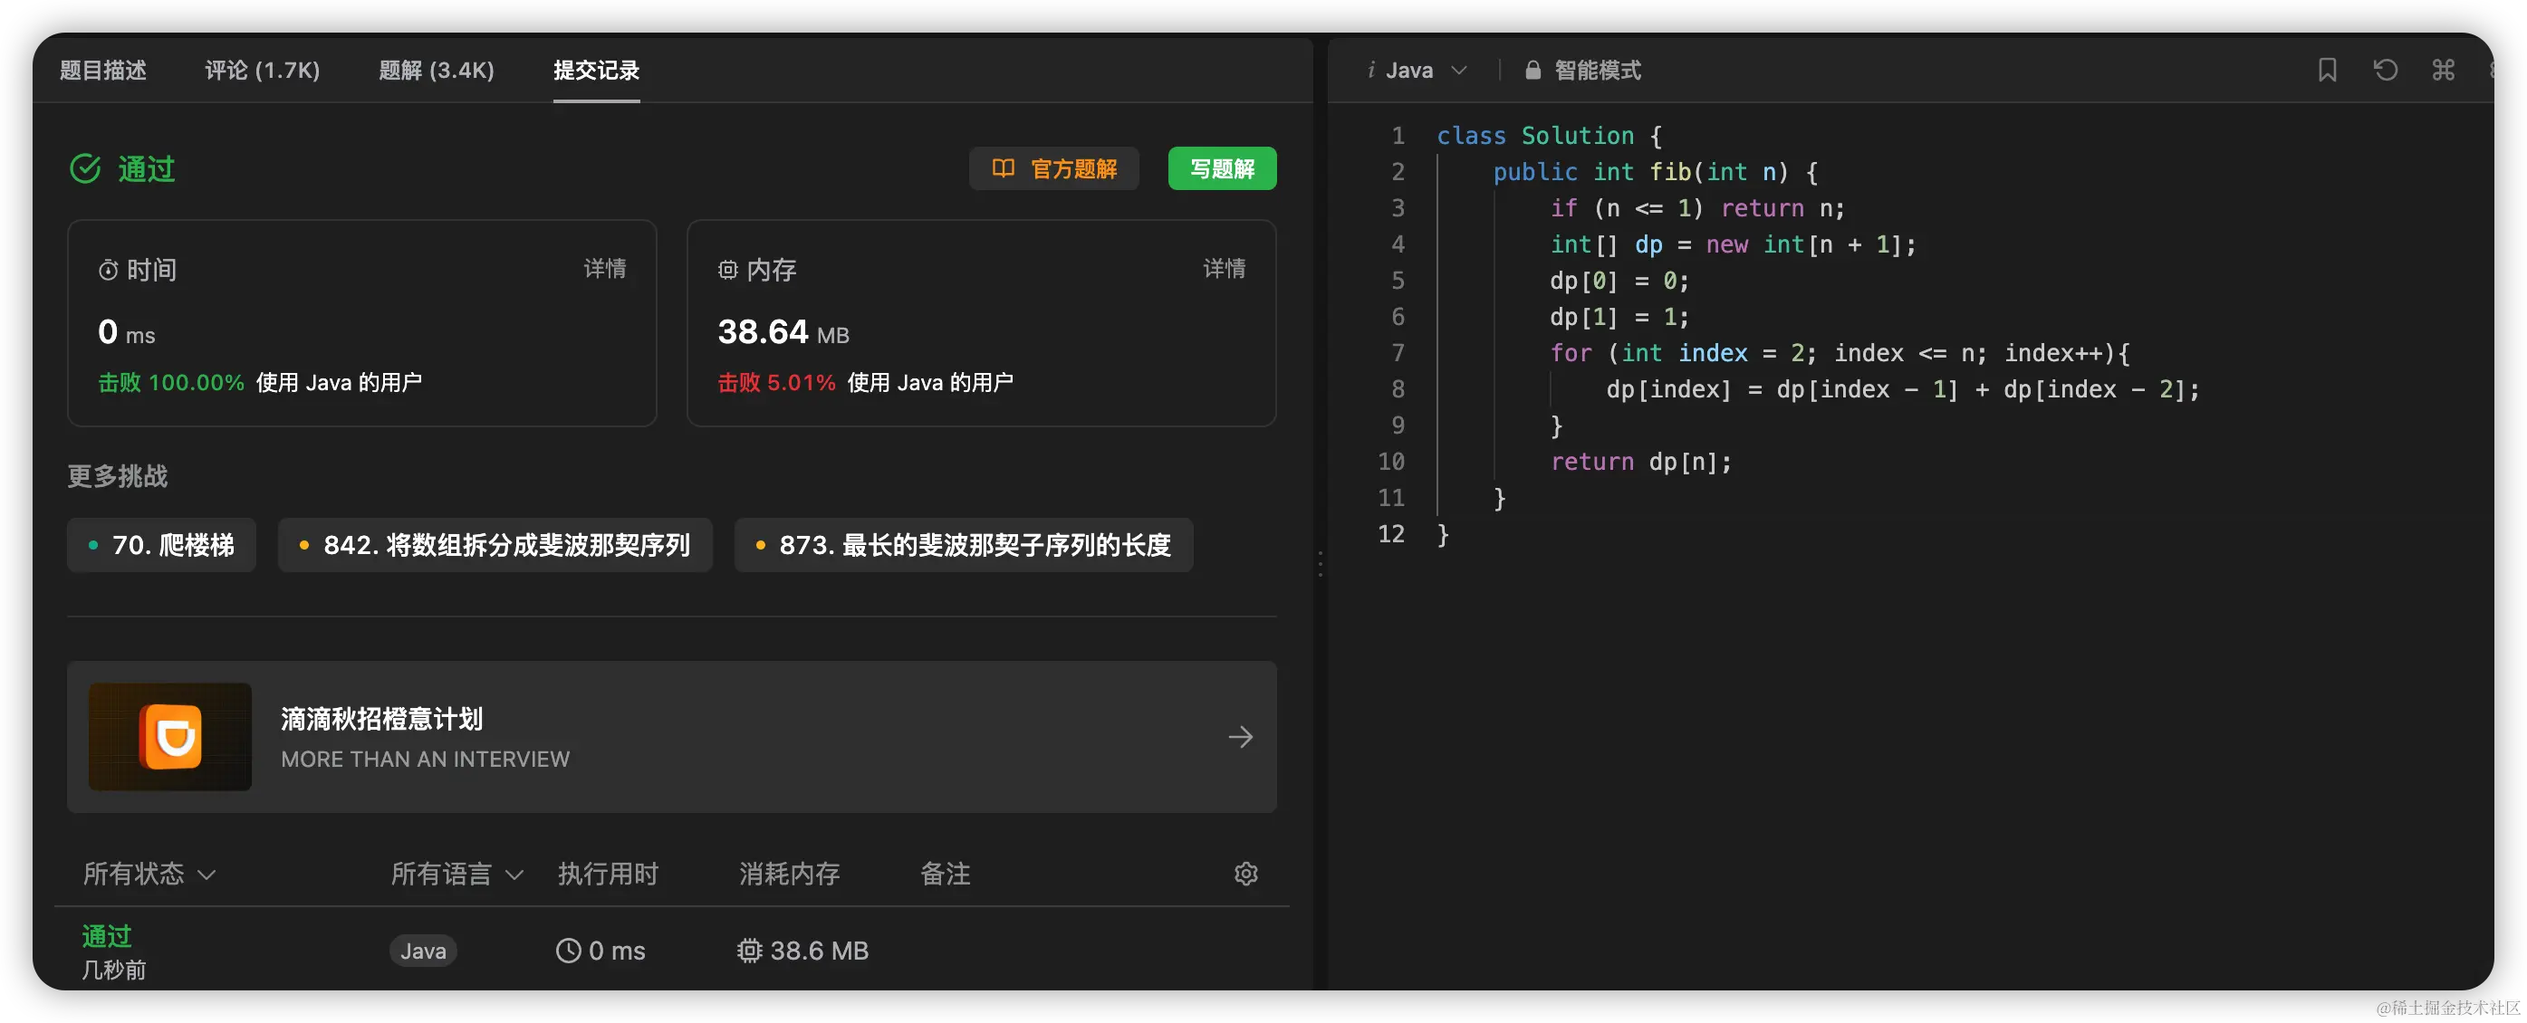Click the lock icon beside 智能模式

(1533, 71)
